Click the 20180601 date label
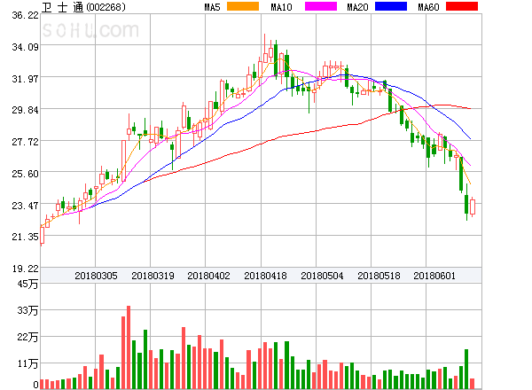 point(434,276)
